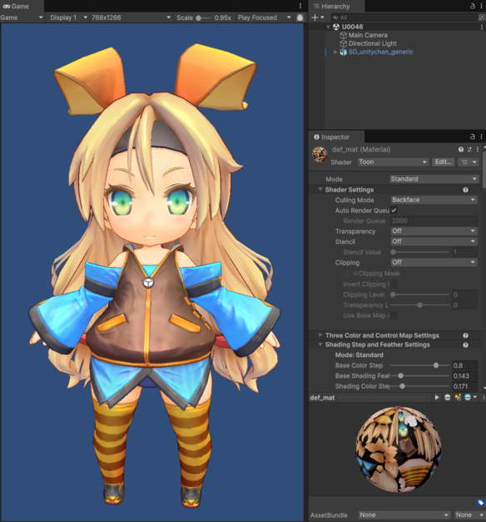Adjust the Base Color Step slider
Image resolution: width=486 pixels, height=522 pixels.
pyautogui.click(x=419, y=365)
